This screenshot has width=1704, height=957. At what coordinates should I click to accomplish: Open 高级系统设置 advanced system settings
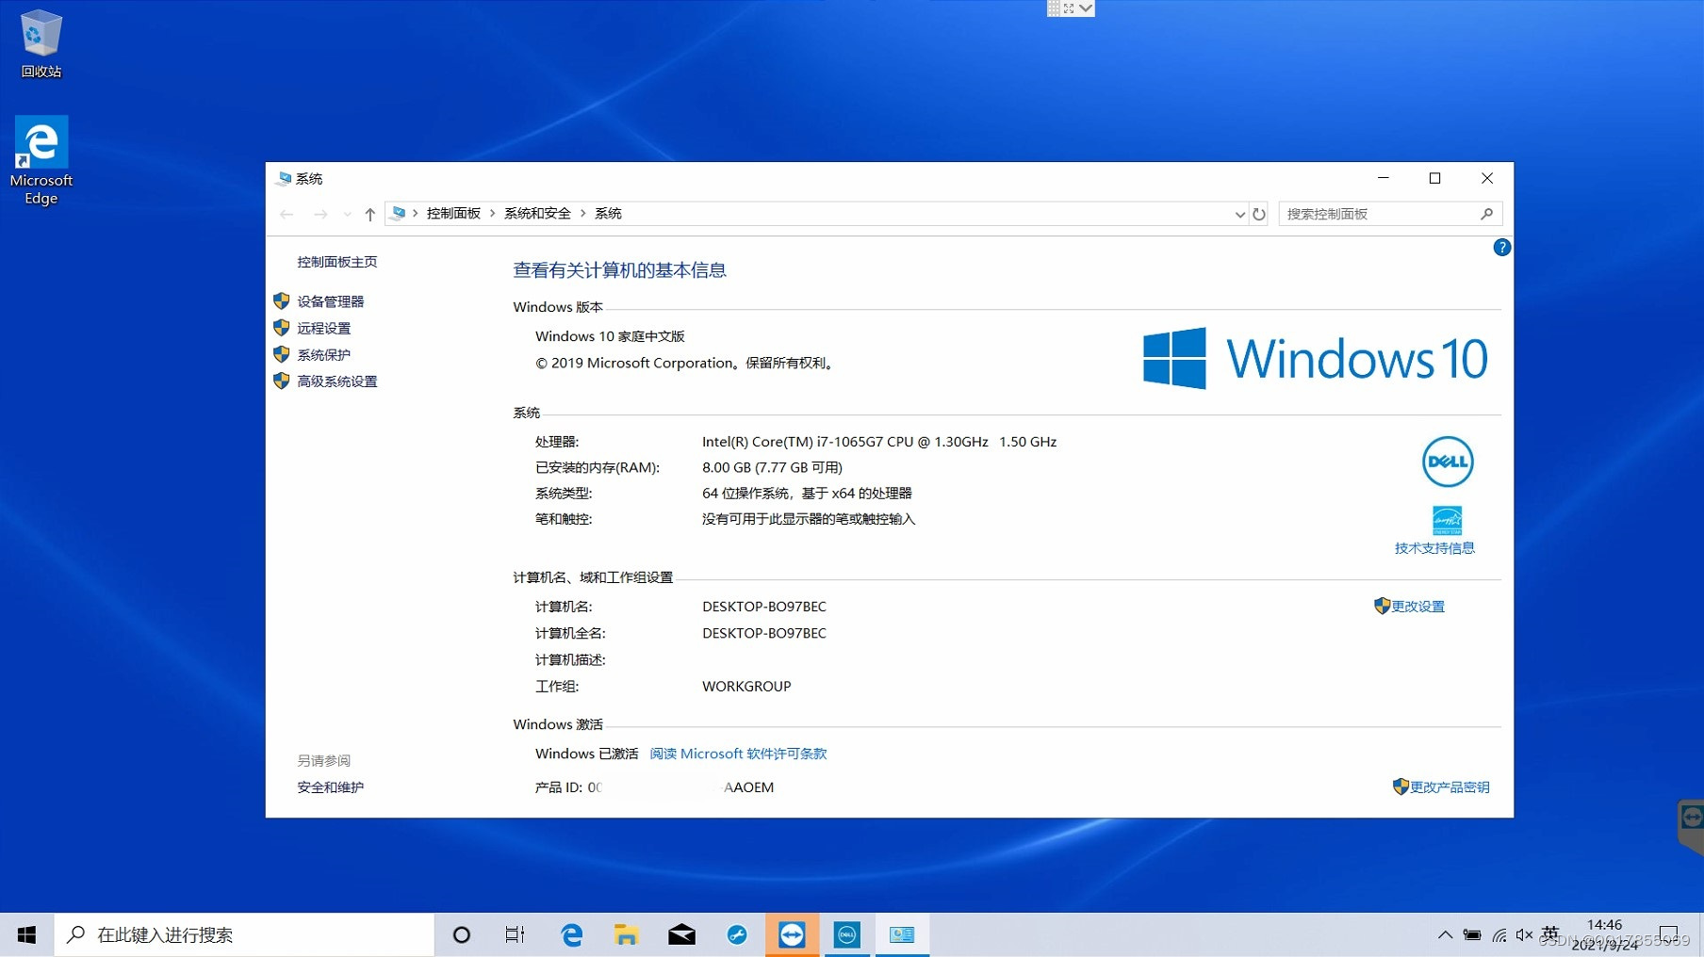(336, 381)
